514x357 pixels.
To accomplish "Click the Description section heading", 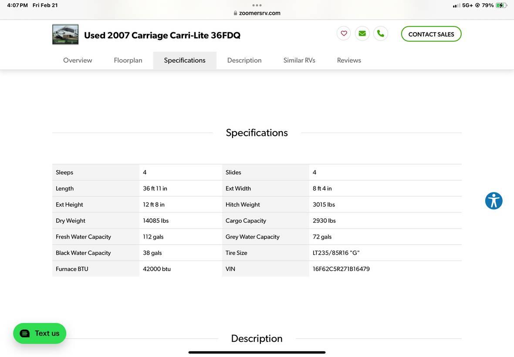I will [257, 338].
